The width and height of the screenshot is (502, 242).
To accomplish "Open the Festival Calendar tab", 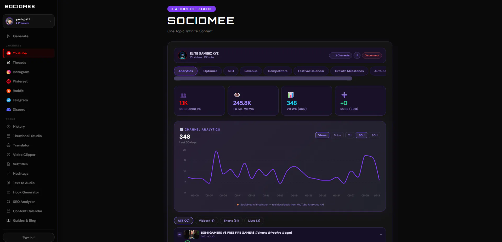I will coord(311,71).
